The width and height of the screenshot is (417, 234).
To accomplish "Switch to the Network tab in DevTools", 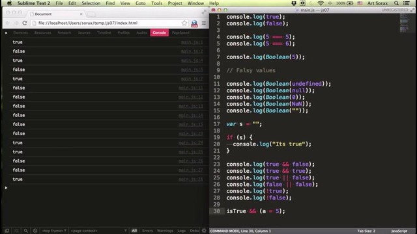I will (x=65, y=32).
